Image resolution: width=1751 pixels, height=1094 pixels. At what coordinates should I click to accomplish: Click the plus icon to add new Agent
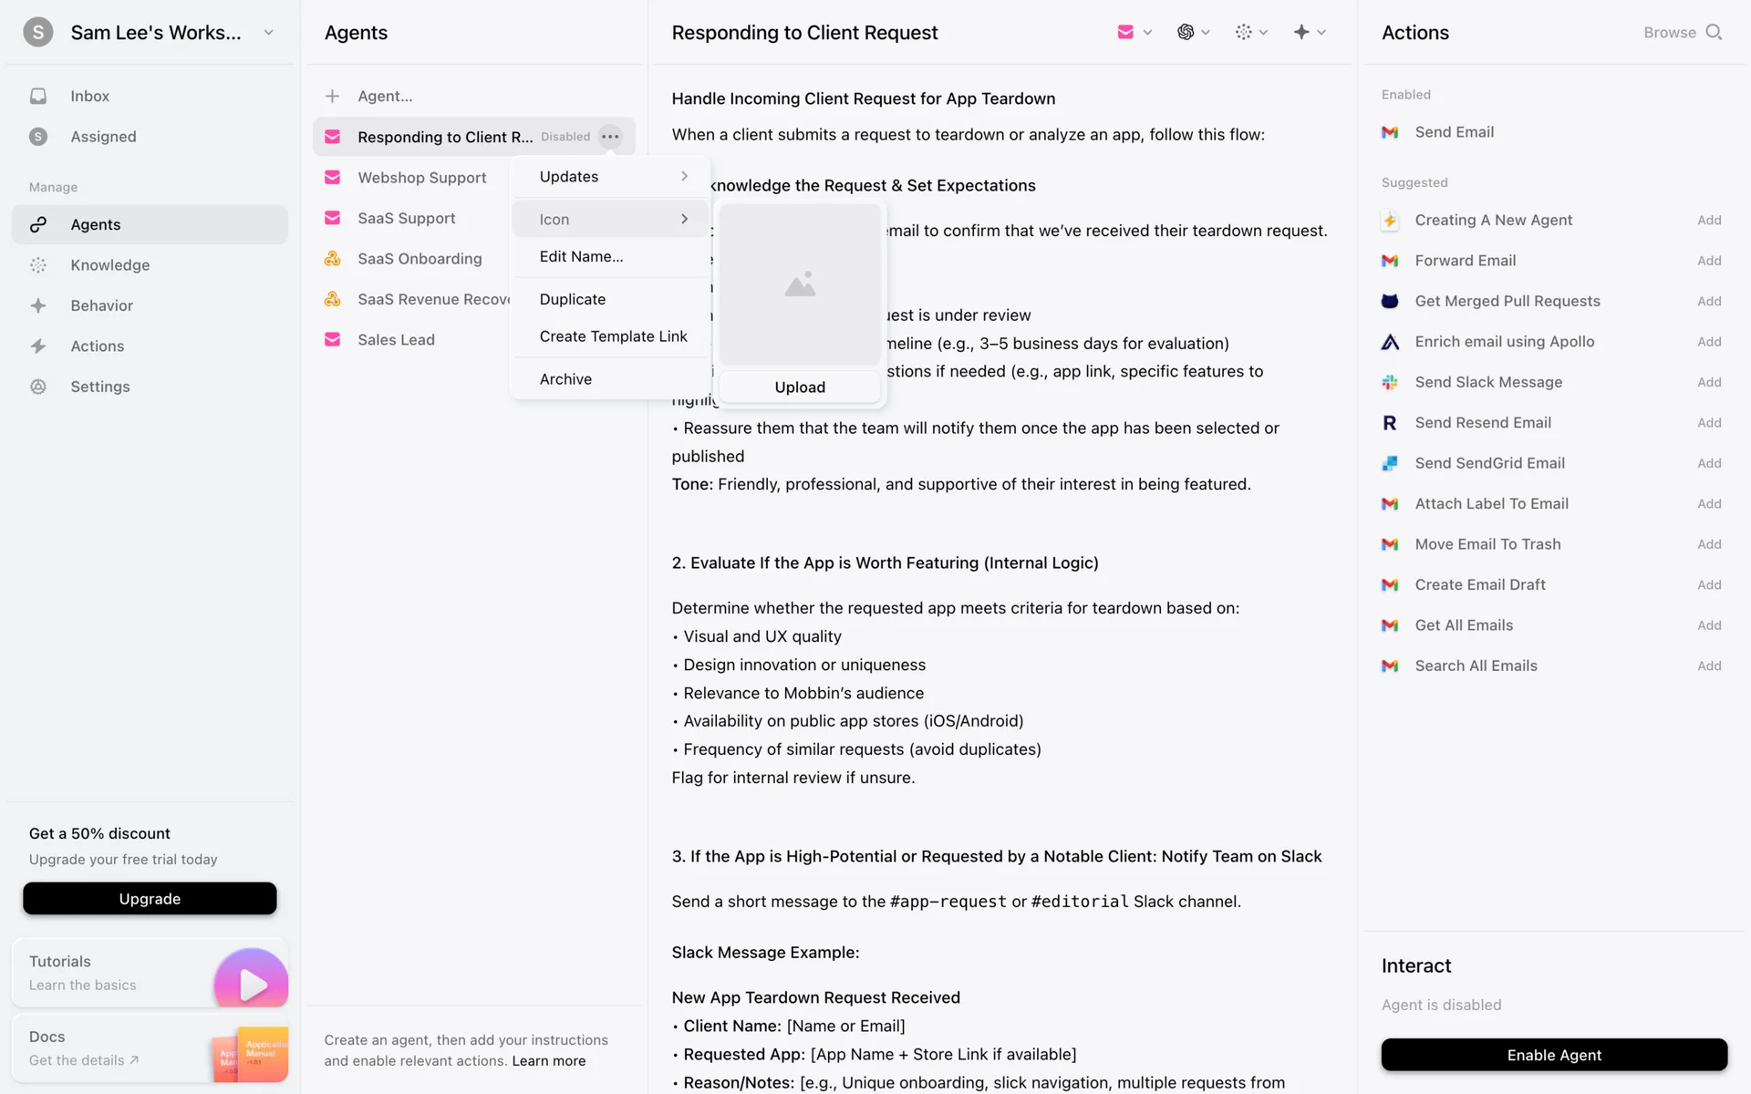tap(333, 96)
